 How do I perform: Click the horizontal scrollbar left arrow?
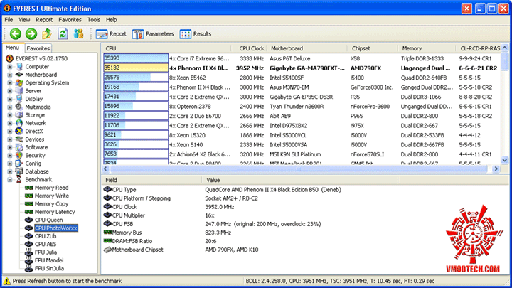[x=105, y=169]
